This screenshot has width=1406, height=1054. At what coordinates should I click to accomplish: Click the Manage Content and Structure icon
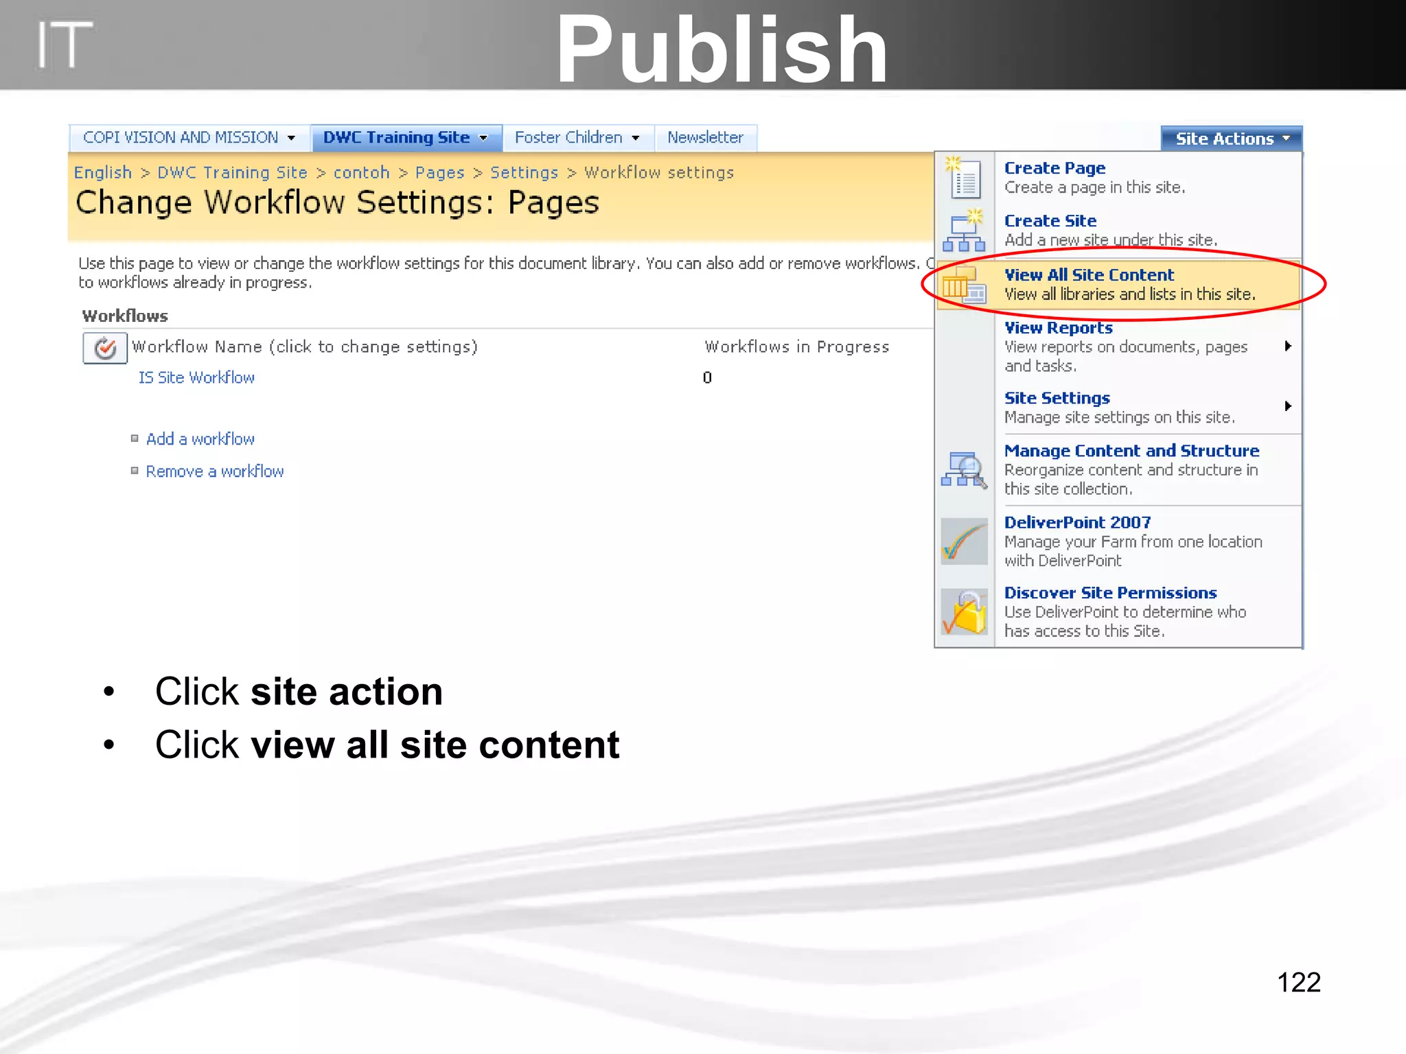click(964, 469)
